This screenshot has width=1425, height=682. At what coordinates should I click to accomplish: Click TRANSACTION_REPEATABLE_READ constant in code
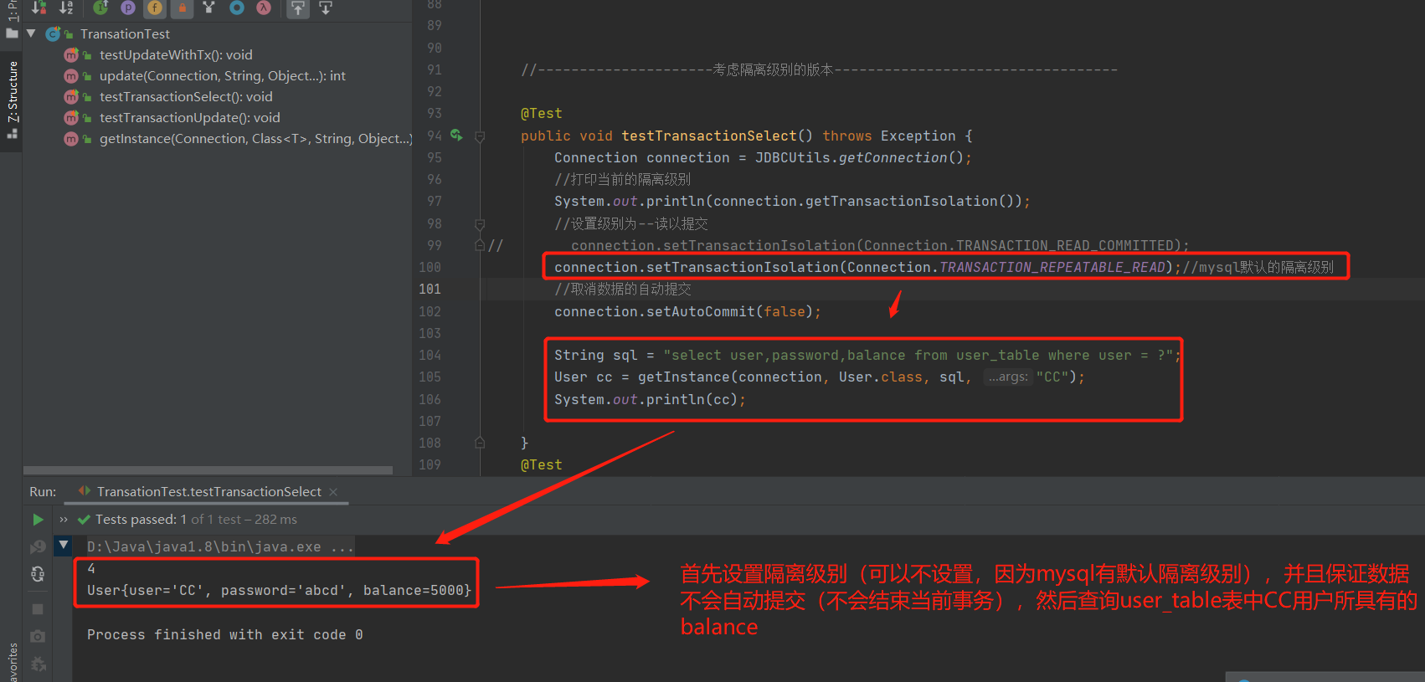(1052, 267)
